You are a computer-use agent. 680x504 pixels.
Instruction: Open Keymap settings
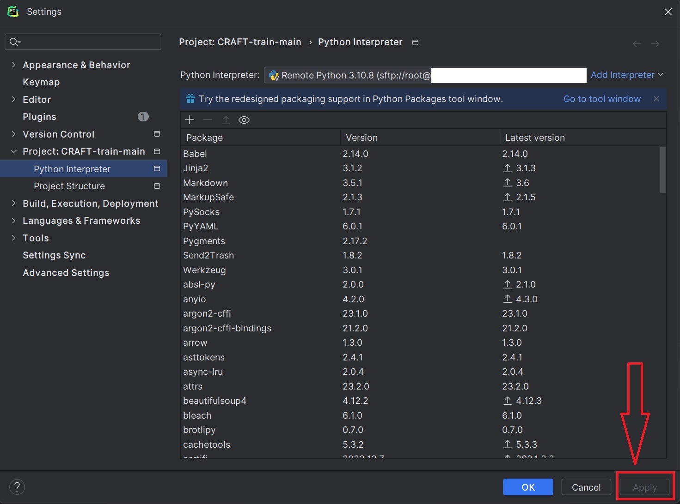(41, 82)
